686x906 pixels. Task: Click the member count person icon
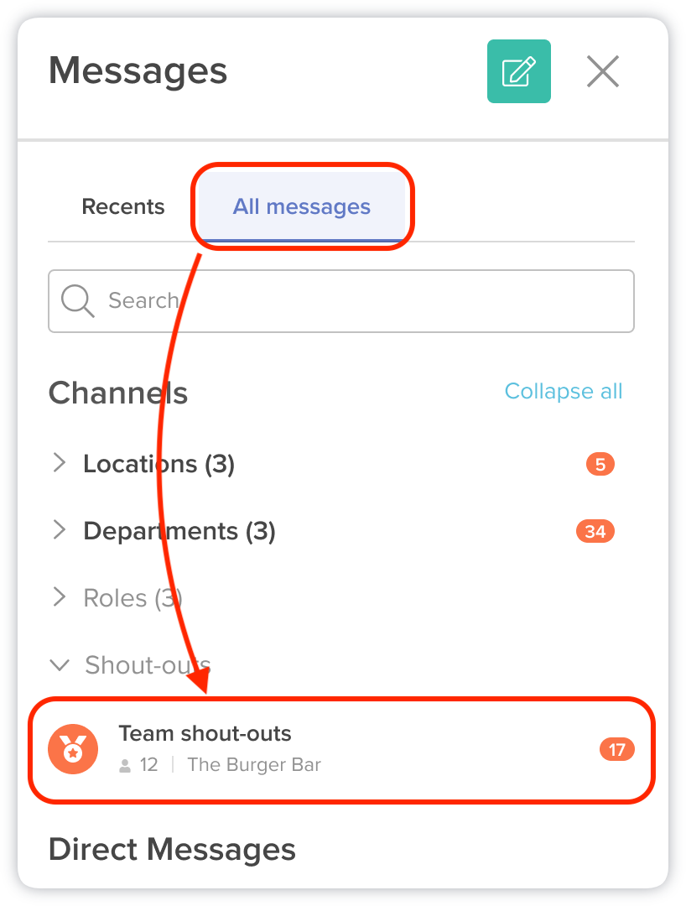click(x=126, y=765)
